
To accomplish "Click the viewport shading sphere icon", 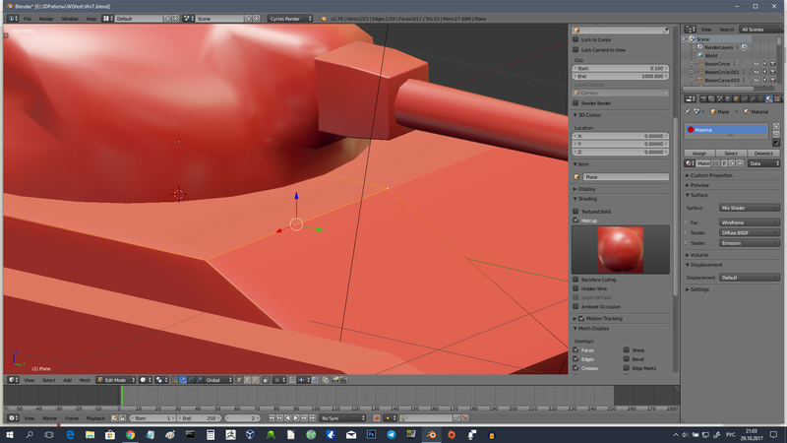I will coord(144,380).
